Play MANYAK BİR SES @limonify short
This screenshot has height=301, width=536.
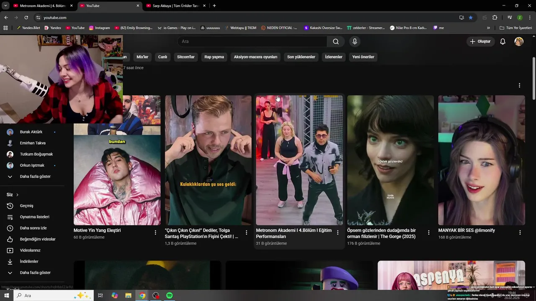[x=482, y=160]
